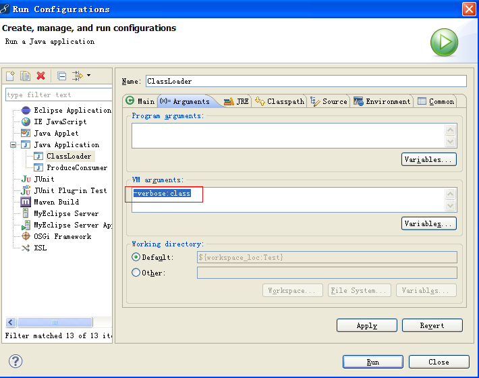Screen dimensions: 479x378
Task: Select Eclipse Application in the tree
Action: 73,110
